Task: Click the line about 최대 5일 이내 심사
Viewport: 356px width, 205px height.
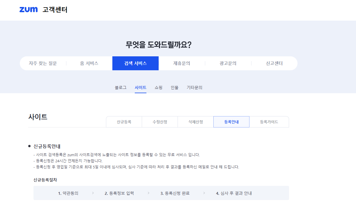Action: point(136,167)
